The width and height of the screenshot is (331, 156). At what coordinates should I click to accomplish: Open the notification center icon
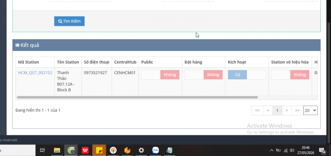pyautogui.click(x=322, y=150)
